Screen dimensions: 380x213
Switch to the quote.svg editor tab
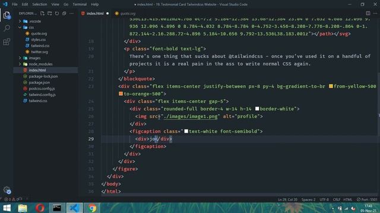pos(128,14)
